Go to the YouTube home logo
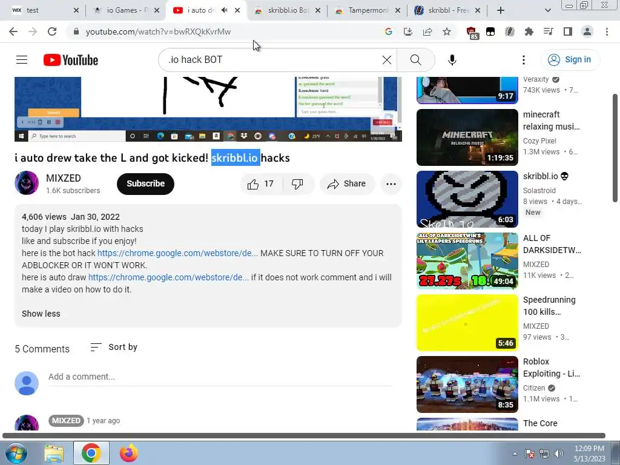Screen dimensions: 620x465 click(71, 60)
